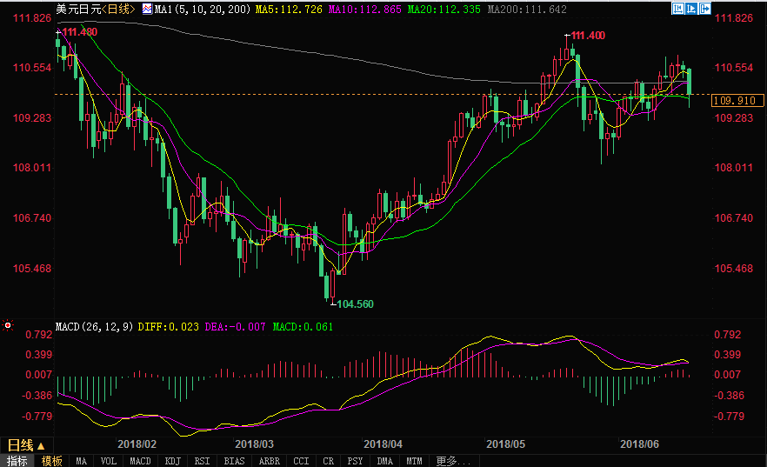Click the red marker icon beside MACD
The width and height of the screenshot is (767, 467).
click(8, 326)
